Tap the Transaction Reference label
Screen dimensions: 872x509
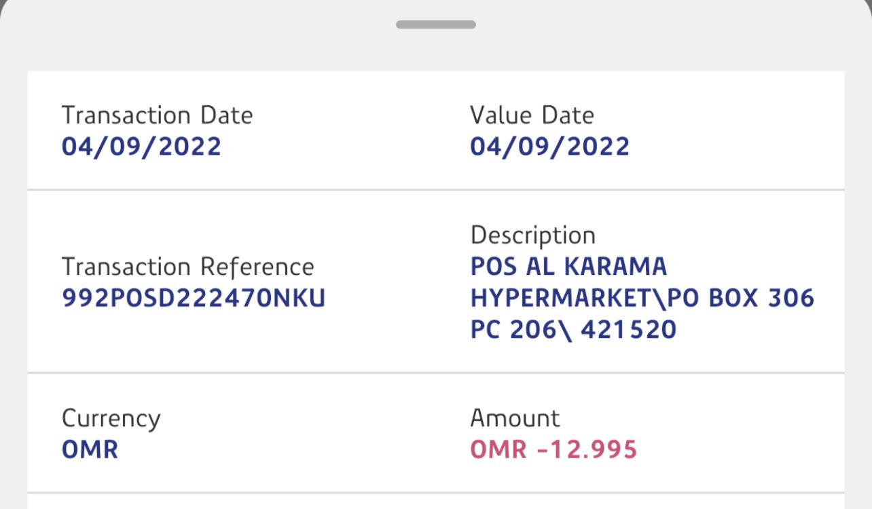[187, 267]
